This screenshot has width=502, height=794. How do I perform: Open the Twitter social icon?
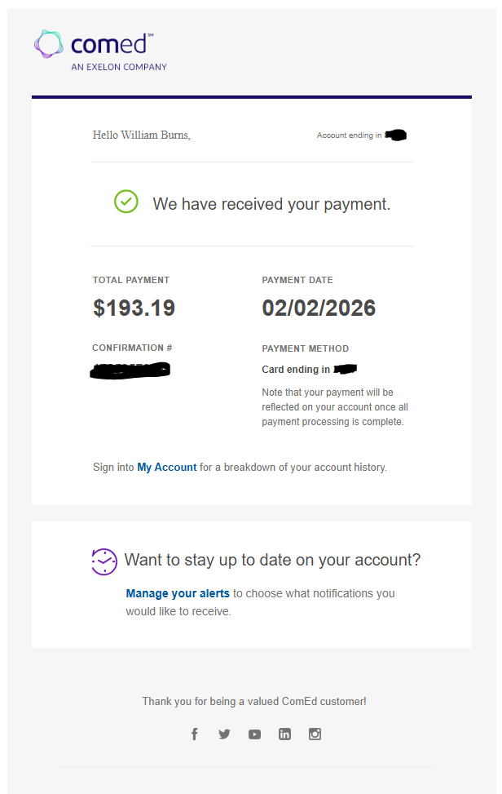(x=225, y=734)
